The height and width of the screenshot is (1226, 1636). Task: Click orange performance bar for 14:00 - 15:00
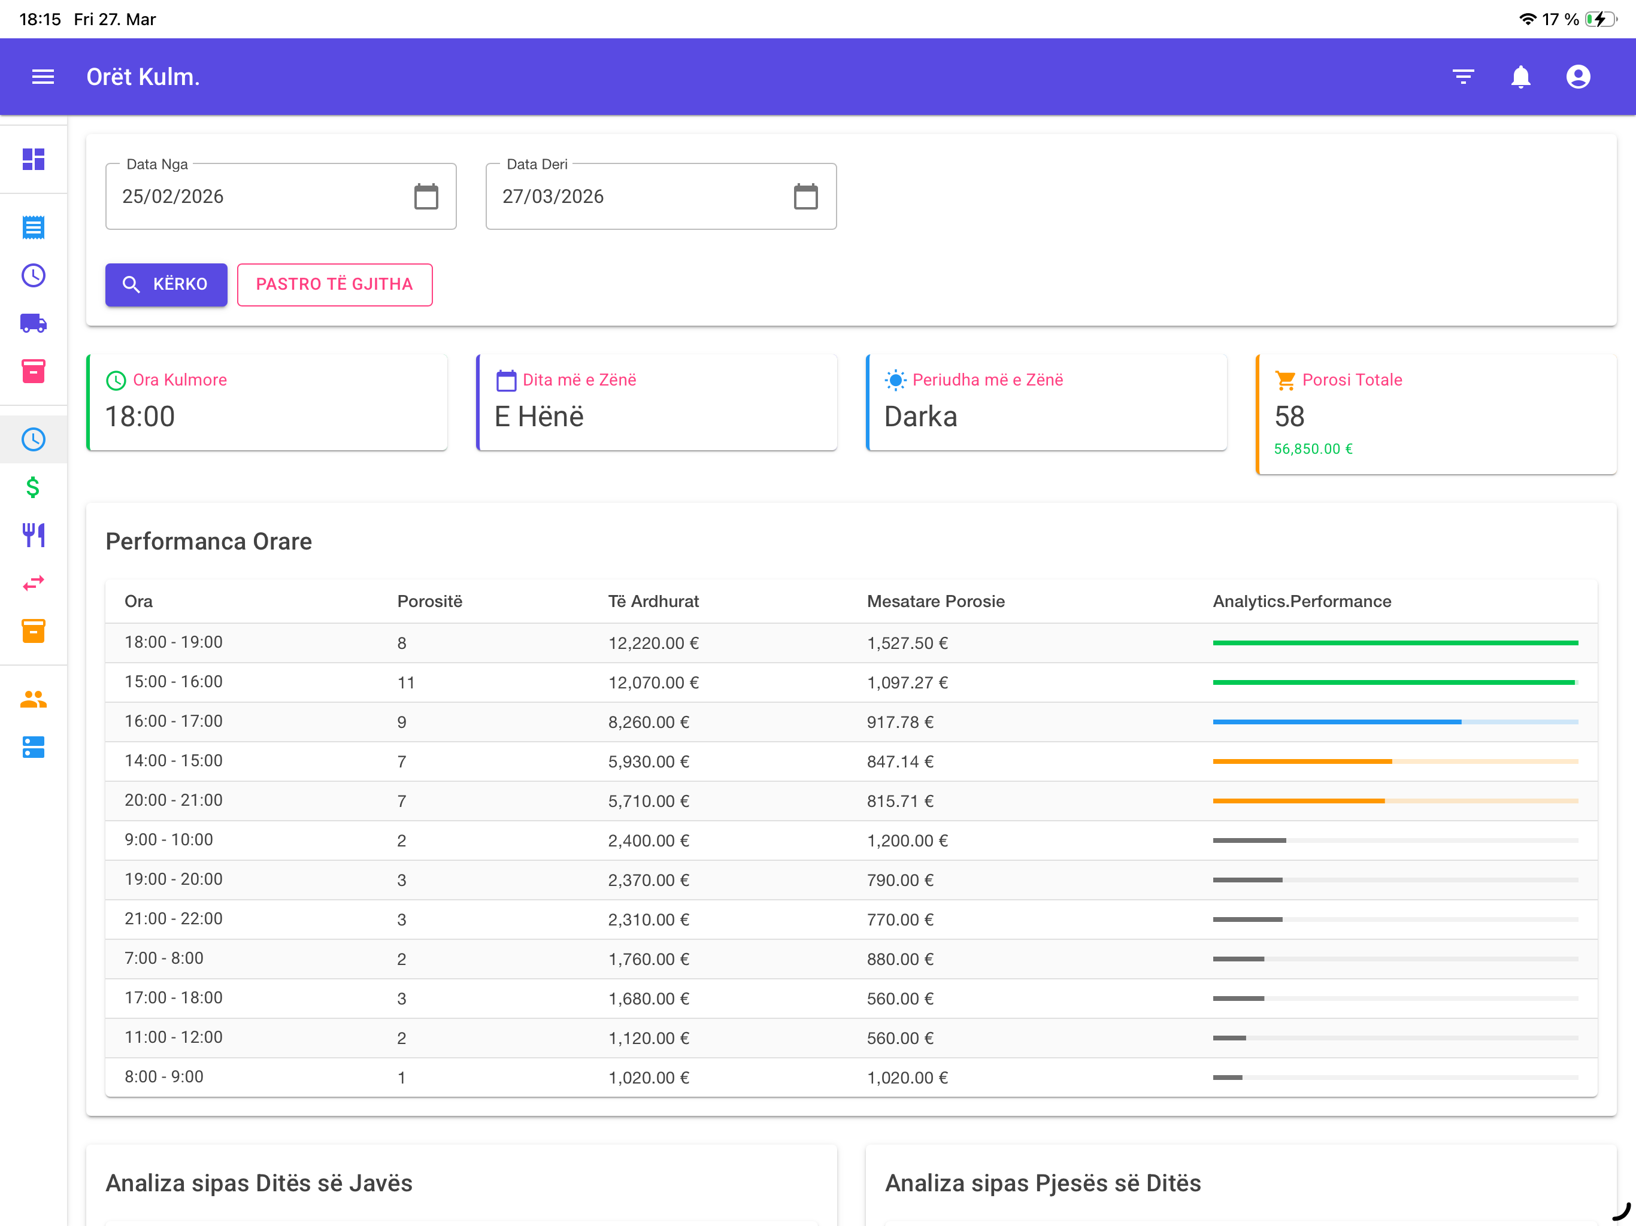pos(1395,761)
